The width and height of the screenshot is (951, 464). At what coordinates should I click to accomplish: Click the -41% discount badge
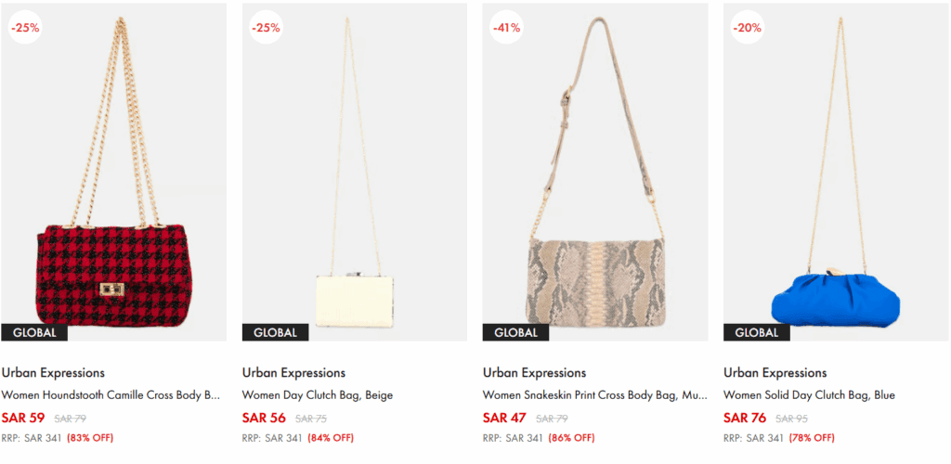coord(505,28)
